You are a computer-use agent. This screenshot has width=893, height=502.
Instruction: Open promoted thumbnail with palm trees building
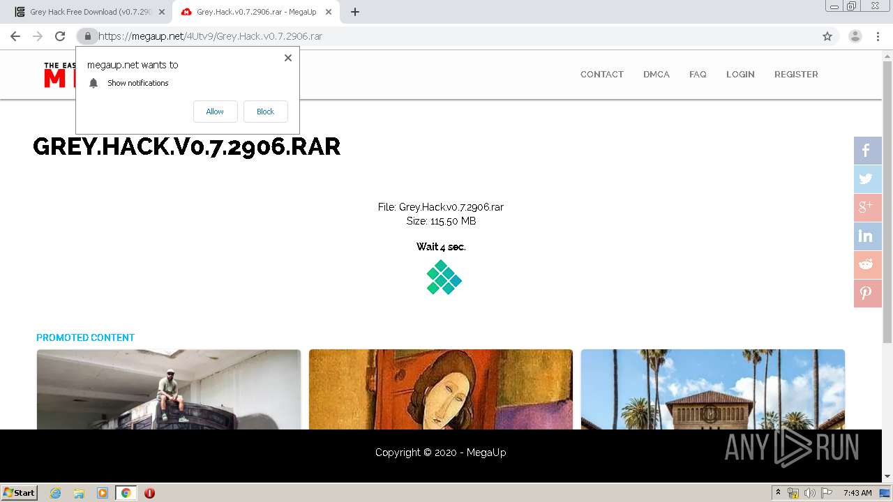pos(713,389)
